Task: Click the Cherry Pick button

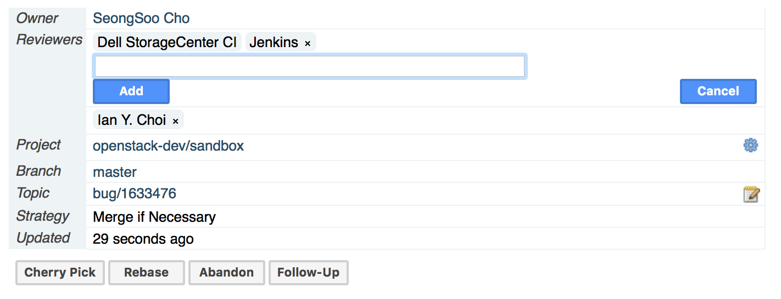Action: point(60,273)
